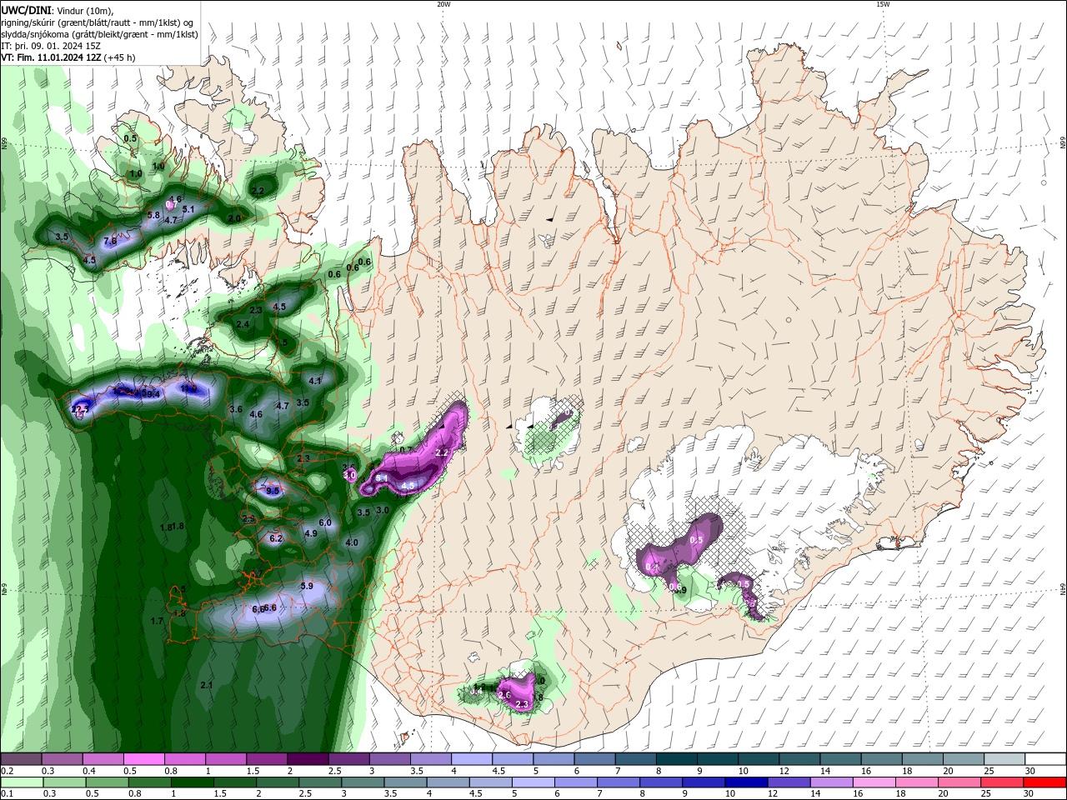Image resolution: width=1067 pixels, height=800 pixels.
Task: Click the 3.6 precipitation value on map
Action: tap(236, 409)
